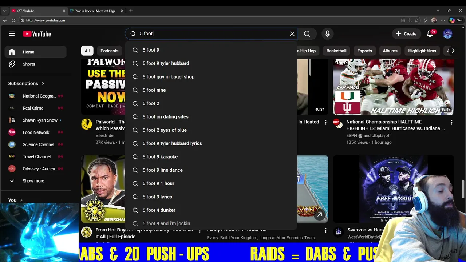Select the All filter chip
466x262 pixels.
87,51
